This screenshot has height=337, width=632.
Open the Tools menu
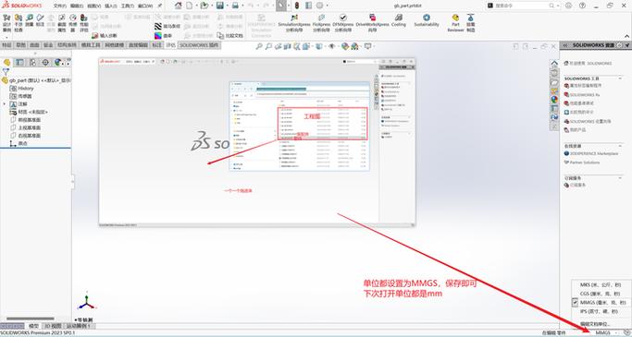coord(128,6)
